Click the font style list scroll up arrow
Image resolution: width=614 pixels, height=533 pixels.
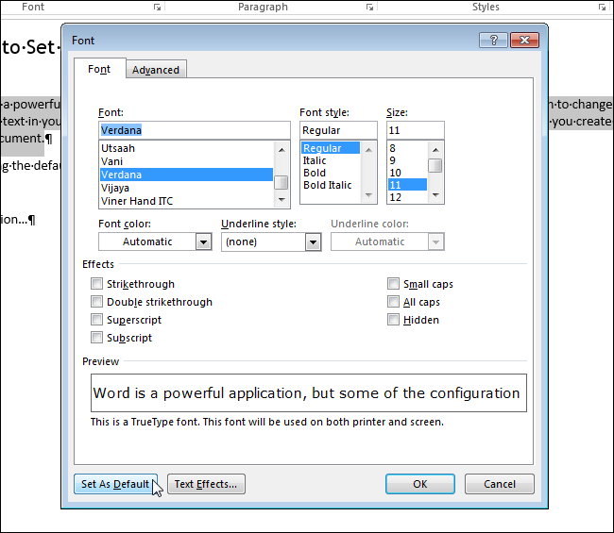(x=368, y=150)
